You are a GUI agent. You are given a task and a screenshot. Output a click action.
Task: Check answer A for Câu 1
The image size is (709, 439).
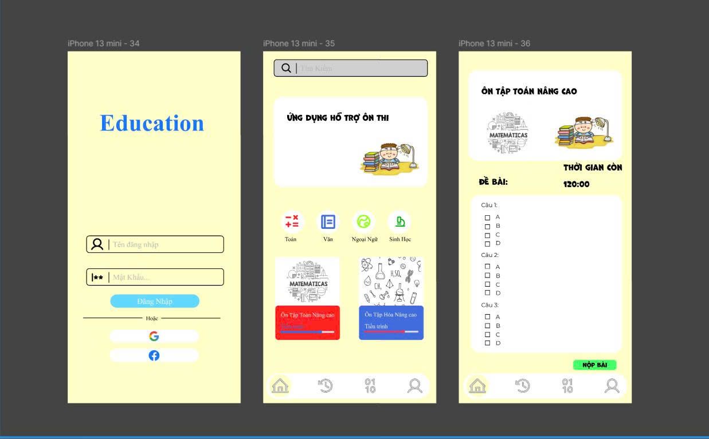[488, 217]
